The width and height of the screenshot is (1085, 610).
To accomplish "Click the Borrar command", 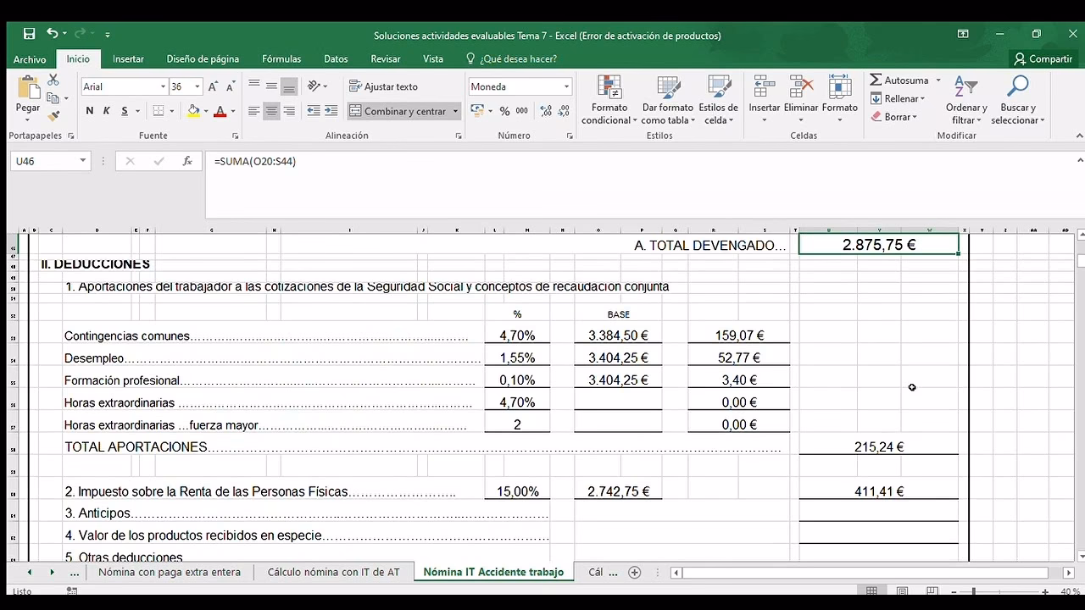I will 897,116.
